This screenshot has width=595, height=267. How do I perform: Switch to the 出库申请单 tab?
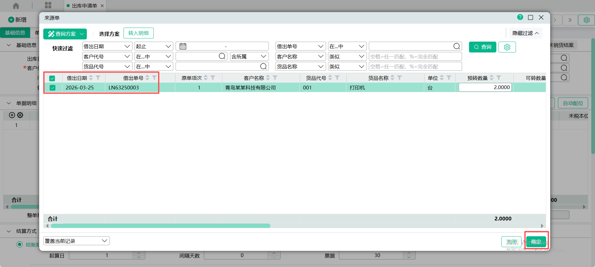pyautogui.click(x=84, y=6)
